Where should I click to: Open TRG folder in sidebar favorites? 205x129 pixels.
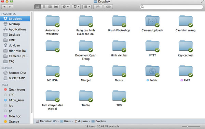pyautogui.click(x=15, y=61)
